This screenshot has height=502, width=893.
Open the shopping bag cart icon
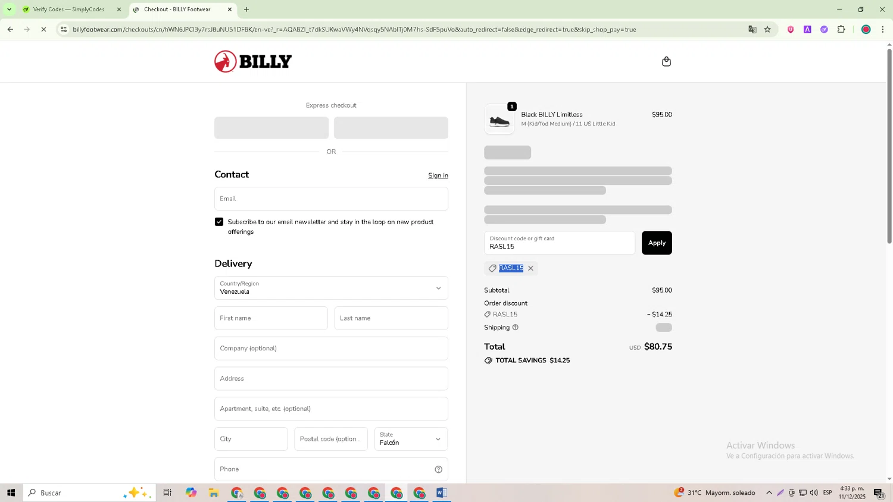click(666, 61)
